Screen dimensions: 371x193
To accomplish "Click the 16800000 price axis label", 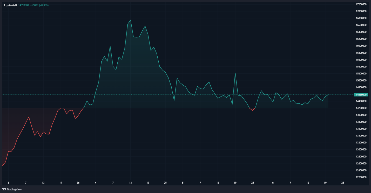I will 361,18.
